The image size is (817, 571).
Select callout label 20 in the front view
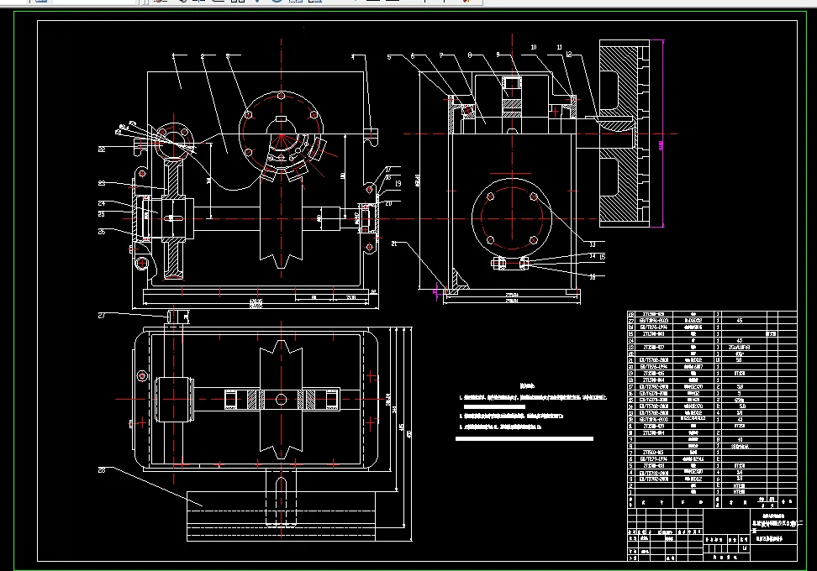(x=388, y=203)
